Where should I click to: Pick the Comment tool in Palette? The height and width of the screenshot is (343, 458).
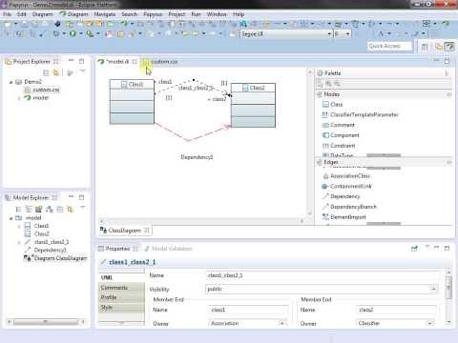pos(339,125)
